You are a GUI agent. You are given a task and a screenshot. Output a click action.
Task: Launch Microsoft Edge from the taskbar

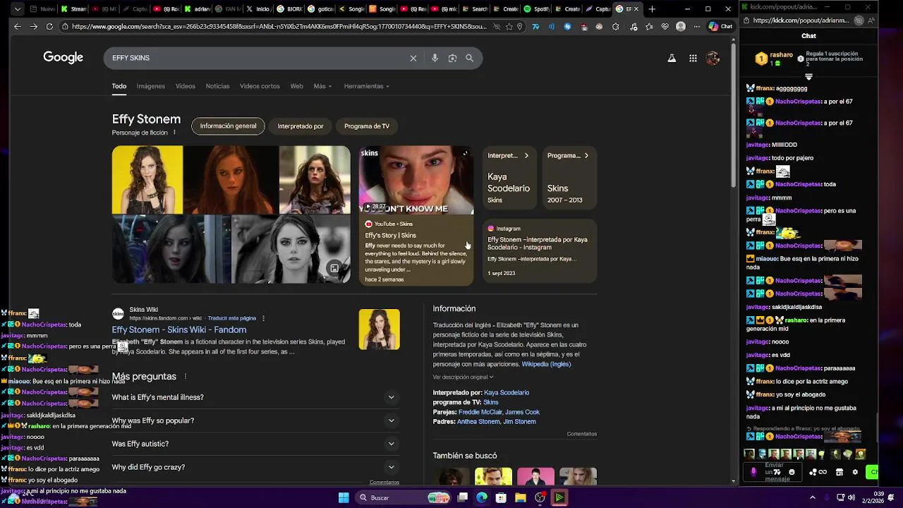click(x=481, y=497)
